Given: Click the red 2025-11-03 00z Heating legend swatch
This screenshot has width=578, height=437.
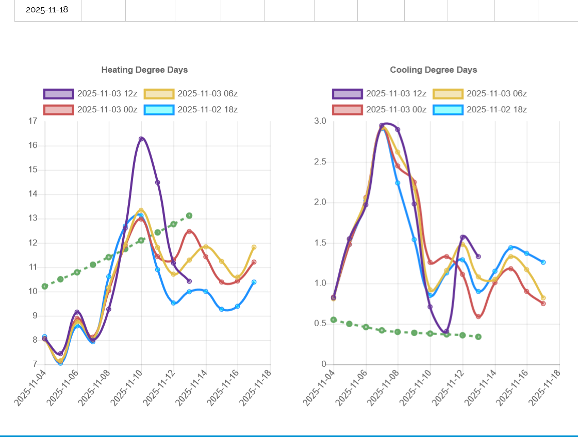Looking at the screenshot, I should 59,110.
